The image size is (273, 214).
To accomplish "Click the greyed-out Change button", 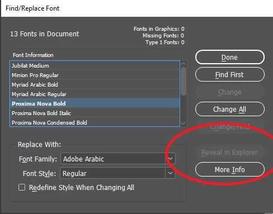I will pos(230,92).
